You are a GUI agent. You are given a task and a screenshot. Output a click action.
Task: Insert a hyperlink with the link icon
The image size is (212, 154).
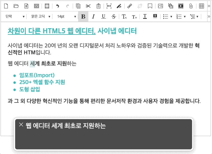tap(129, 6)
